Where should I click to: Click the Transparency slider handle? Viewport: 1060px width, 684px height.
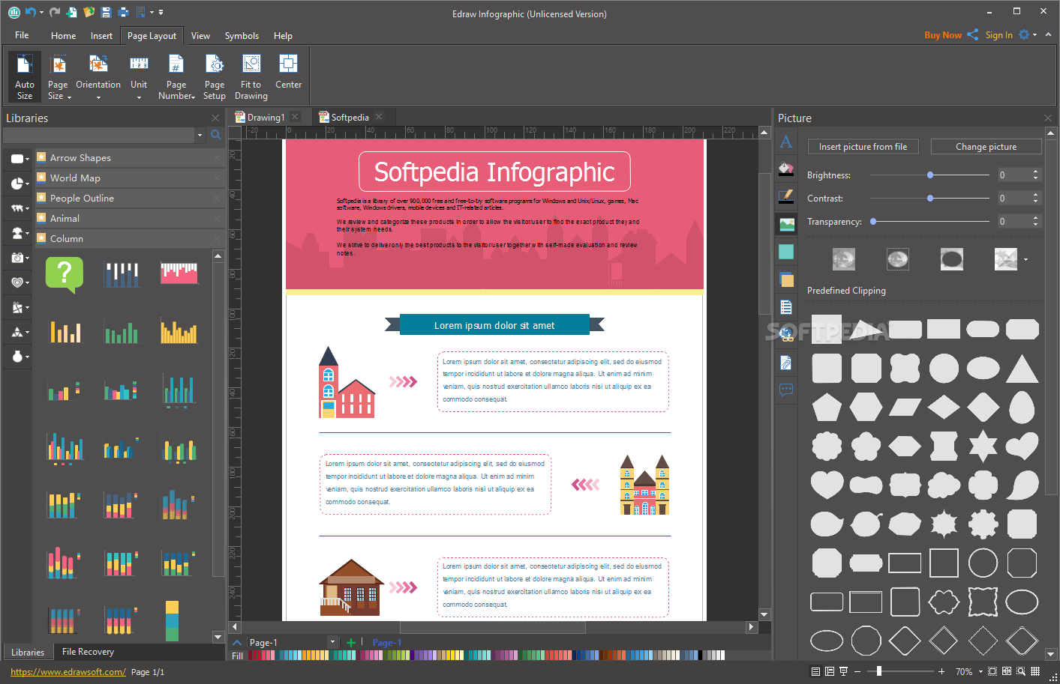point(873,222)
